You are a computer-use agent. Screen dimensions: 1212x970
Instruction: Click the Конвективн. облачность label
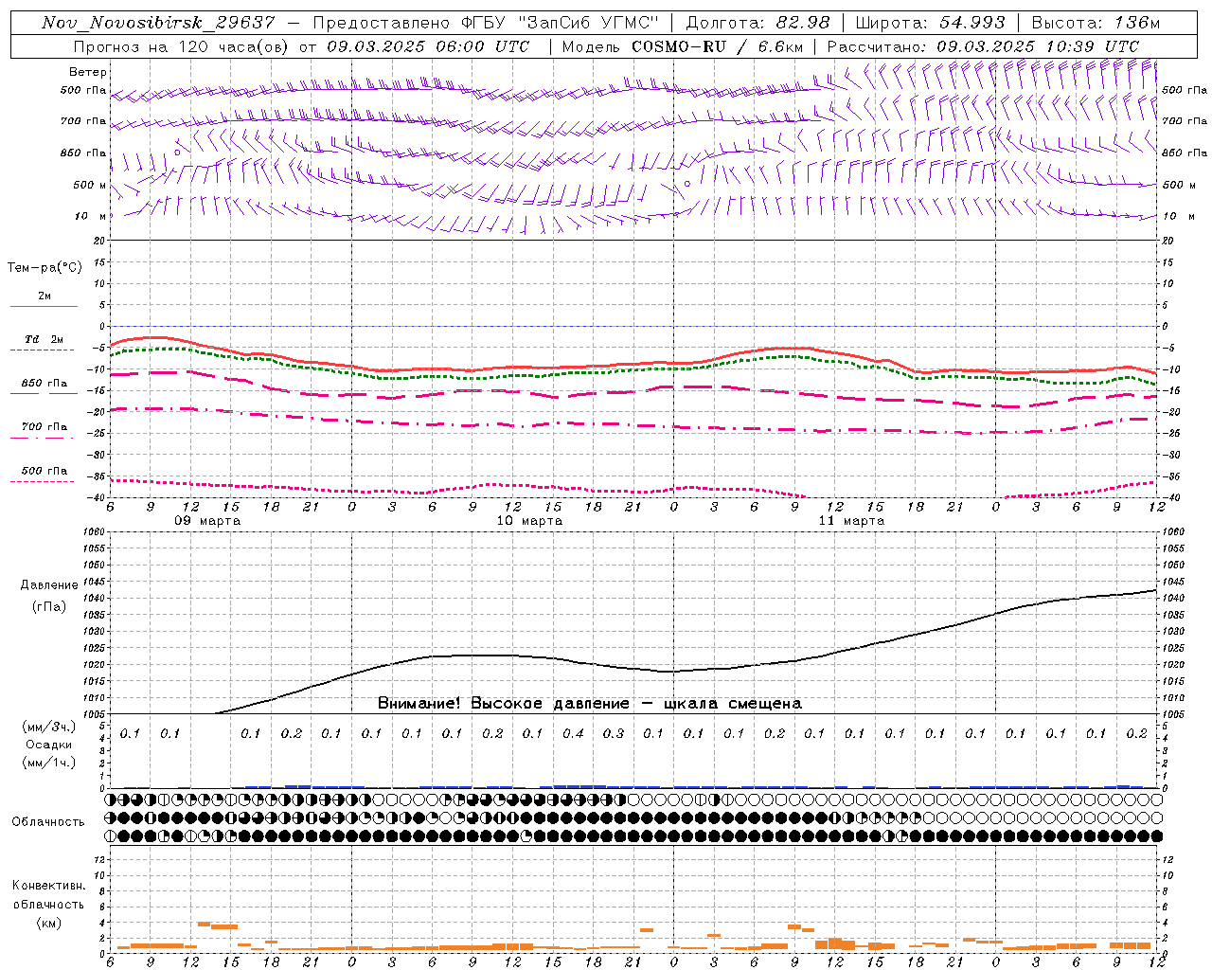click(x=48, y=895)
